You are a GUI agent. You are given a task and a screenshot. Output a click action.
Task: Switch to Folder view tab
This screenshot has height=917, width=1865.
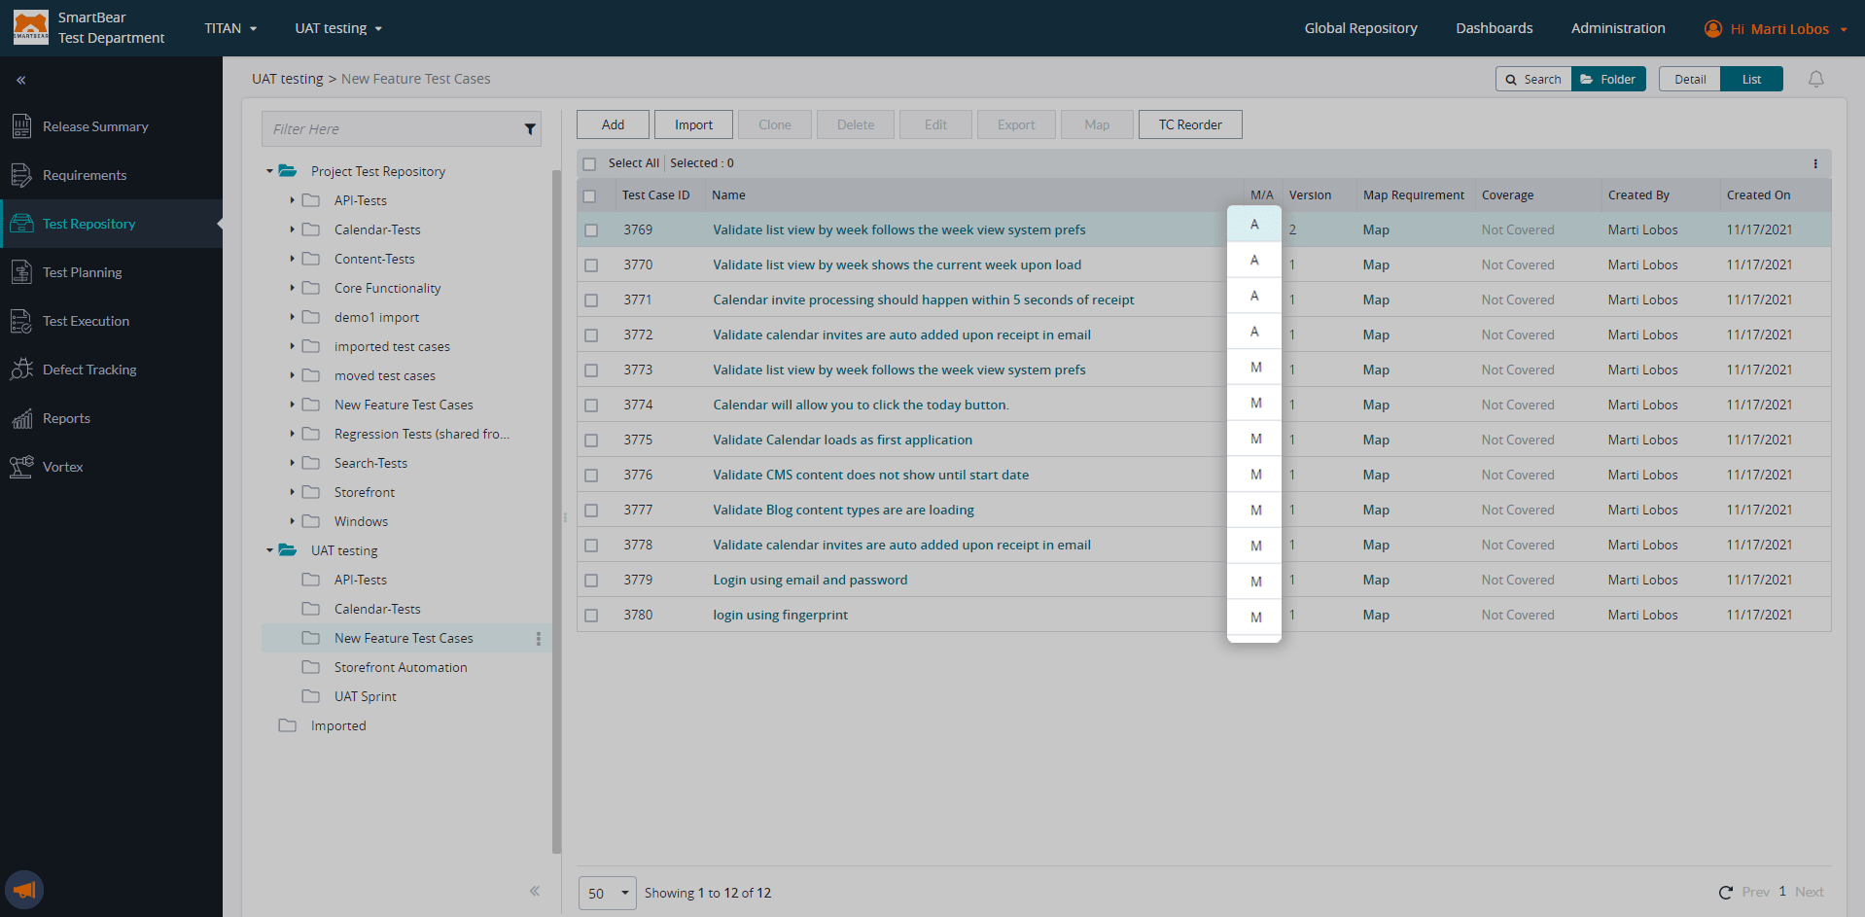[x=1608, y=79]
